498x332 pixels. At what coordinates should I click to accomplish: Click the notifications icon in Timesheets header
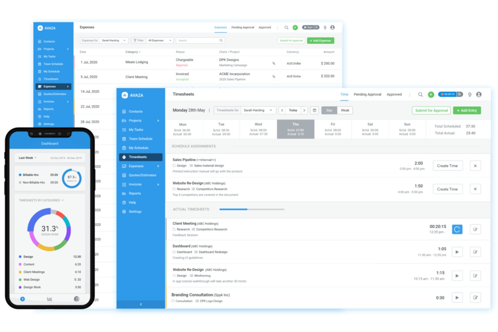[470, 95]
